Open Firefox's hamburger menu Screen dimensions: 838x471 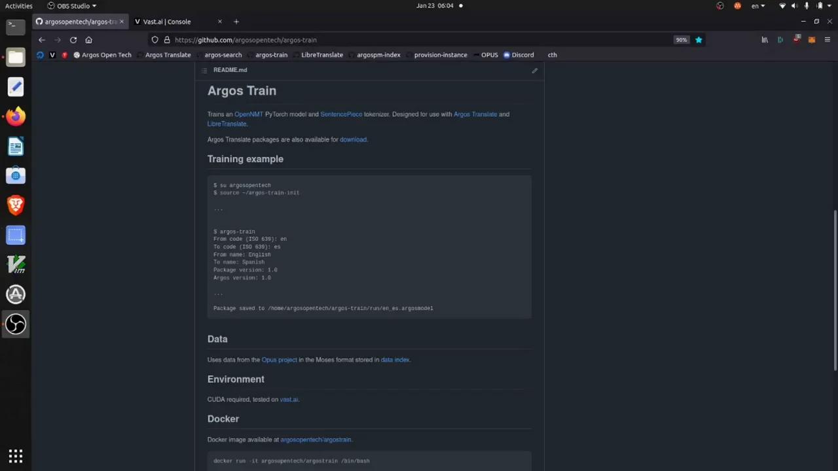click(827, 40)
